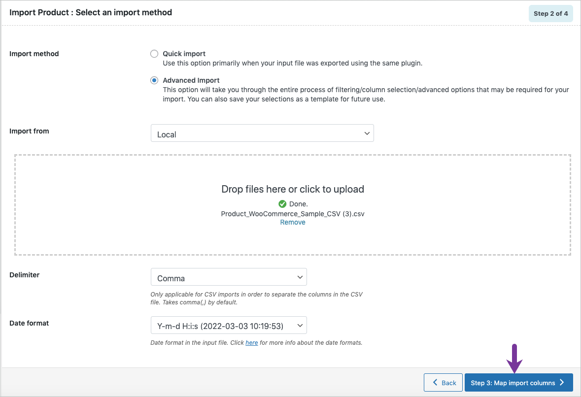Click the Remove link under the uploaded file
This screenshot has width=581, height=397.
pos(292,222)
